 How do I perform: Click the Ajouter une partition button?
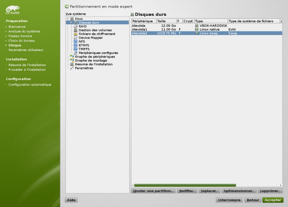(x=153, y=191)
